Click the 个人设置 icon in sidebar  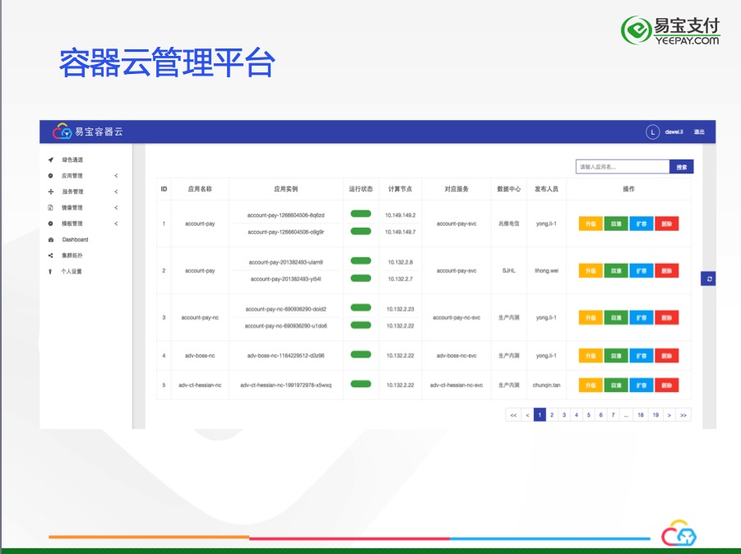point(50,271)
